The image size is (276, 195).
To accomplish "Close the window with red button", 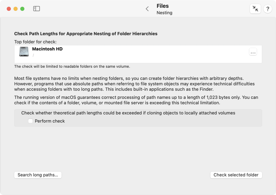I will 9,9.
